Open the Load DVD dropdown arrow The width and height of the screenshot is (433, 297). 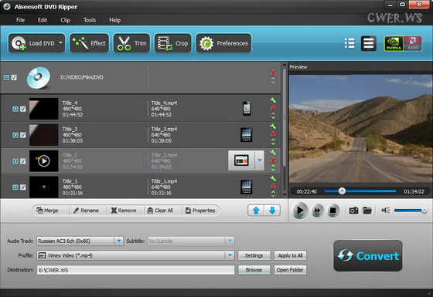point(61,43)
